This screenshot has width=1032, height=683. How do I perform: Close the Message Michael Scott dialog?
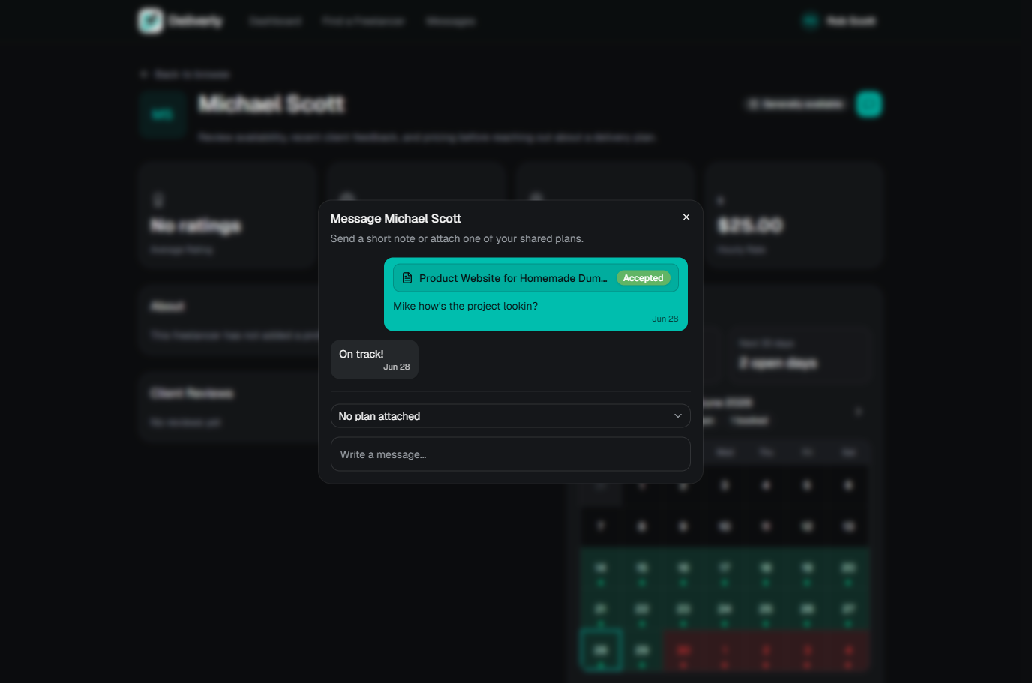[x=685, y=217]
